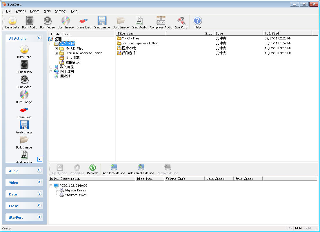Viewport: 320px width, 232px height.
Task: Click the Erase Disc toolbar icon
Action: (83, 21)
